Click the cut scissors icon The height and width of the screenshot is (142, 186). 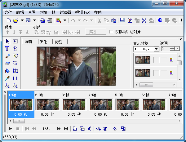tap(100, 20)
